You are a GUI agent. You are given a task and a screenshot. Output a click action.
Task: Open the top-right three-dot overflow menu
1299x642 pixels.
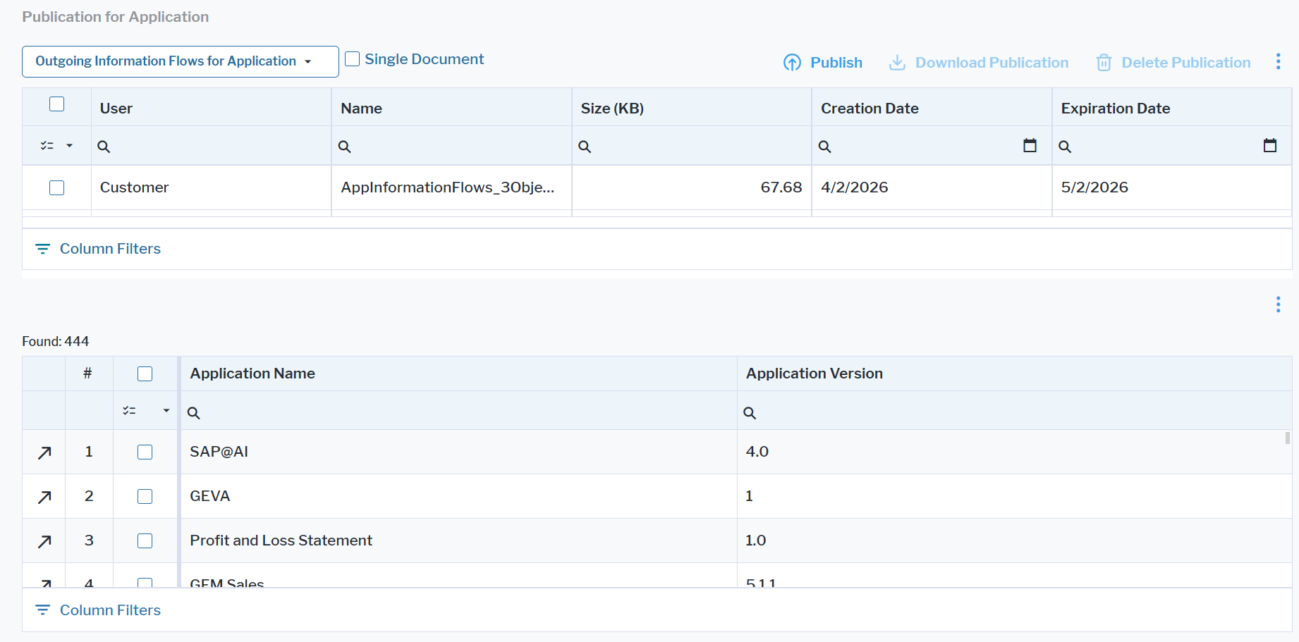click(x=1278, y=61)
